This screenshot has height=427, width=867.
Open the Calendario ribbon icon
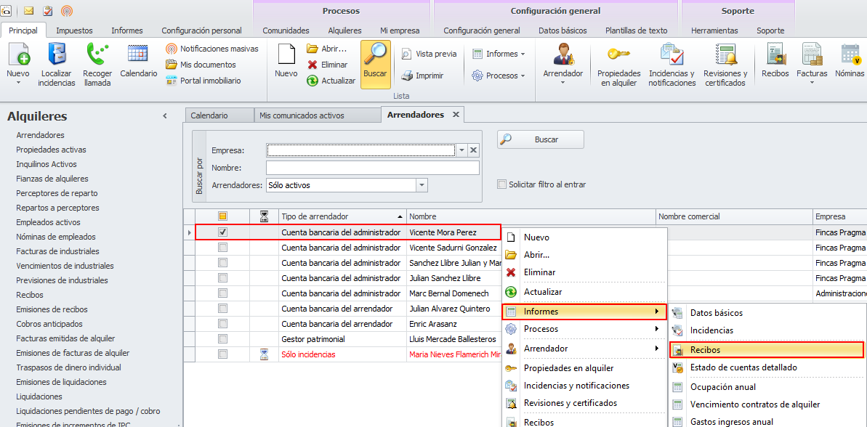138,60
